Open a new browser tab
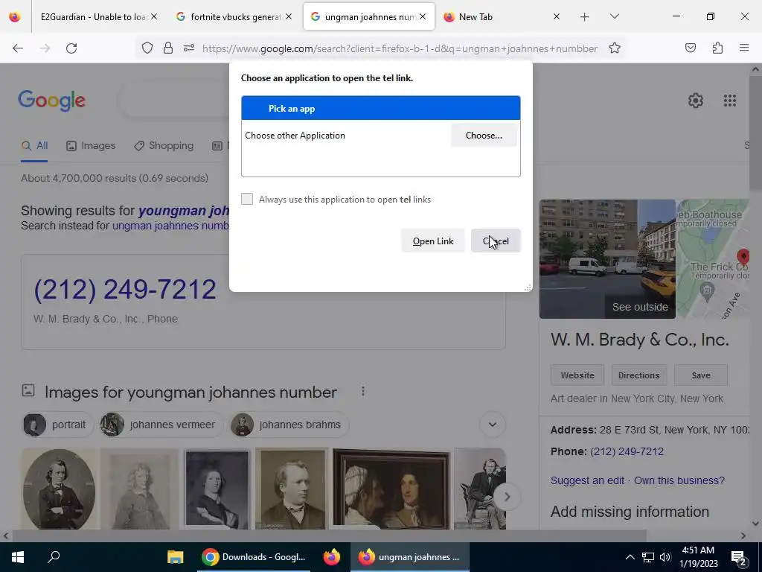Screen dimensions: 762x572 click(585, 17)
